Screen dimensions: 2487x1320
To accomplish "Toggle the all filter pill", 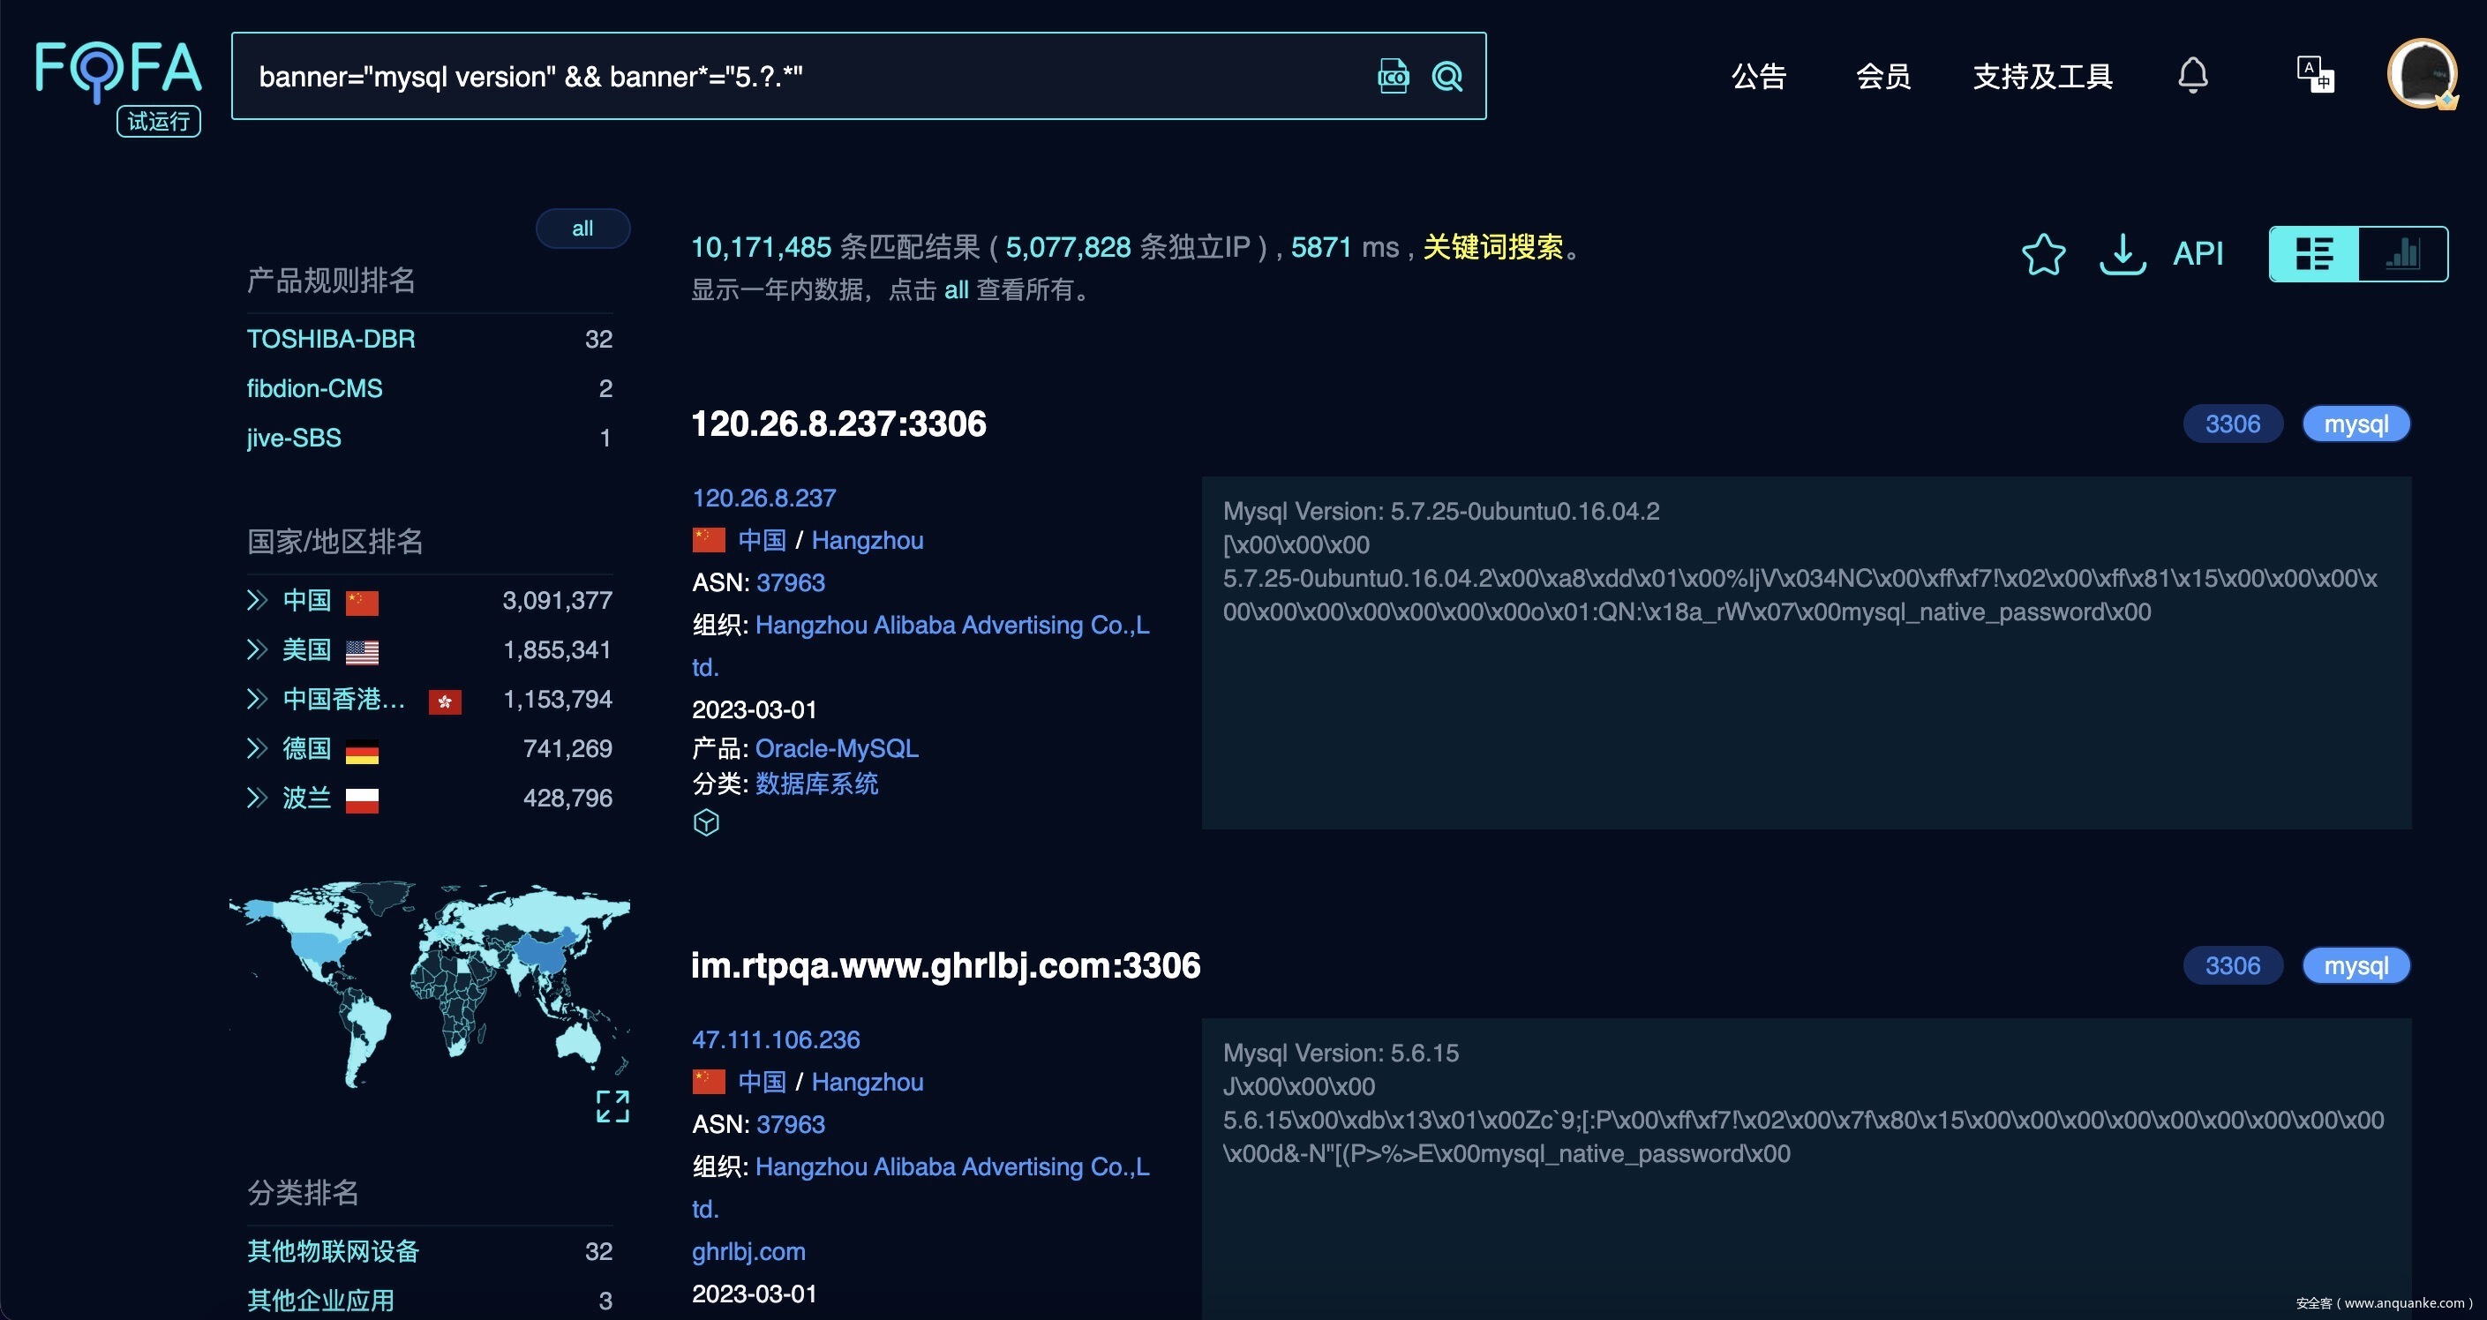I will pyautogui.click(x=582, y=229).
